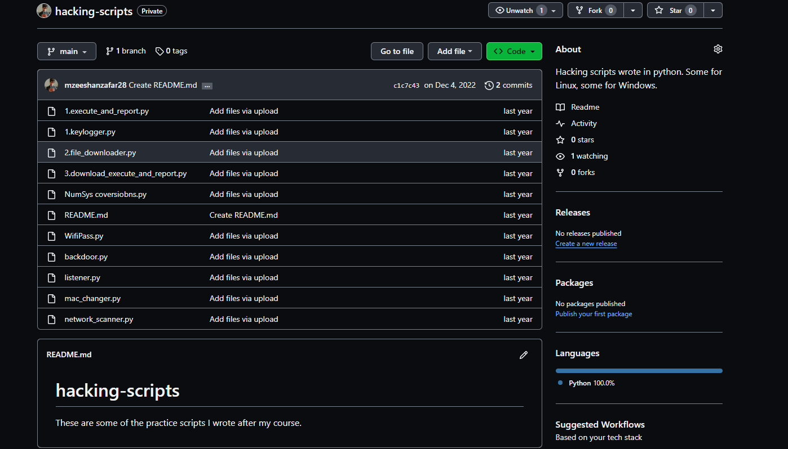Click the eye icon beside 1 watching
This screenshot has height=449, width=788.
coord(560,156)
